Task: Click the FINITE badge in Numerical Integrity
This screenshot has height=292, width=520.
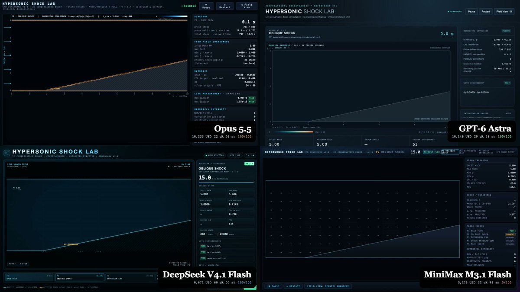Action: point(506,31)
